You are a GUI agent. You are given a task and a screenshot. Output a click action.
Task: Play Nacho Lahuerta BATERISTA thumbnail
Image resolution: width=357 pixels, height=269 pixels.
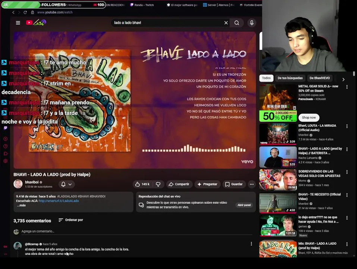(x=278, y=157)
